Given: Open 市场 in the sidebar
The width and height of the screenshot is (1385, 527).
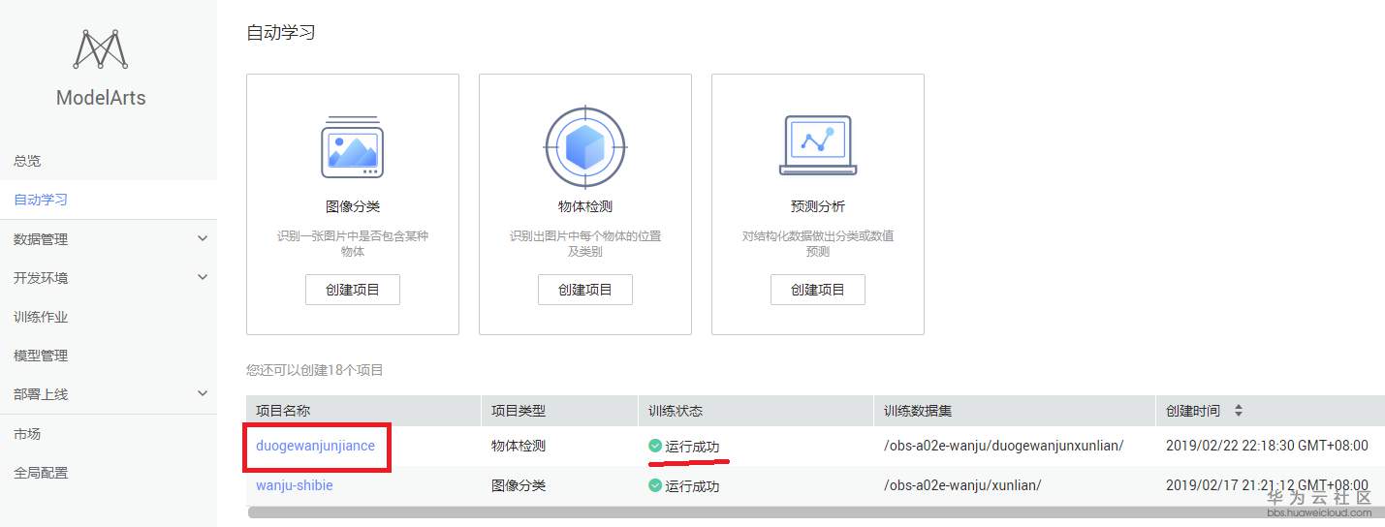Looking at the screenshot, I should click(27, 434).
